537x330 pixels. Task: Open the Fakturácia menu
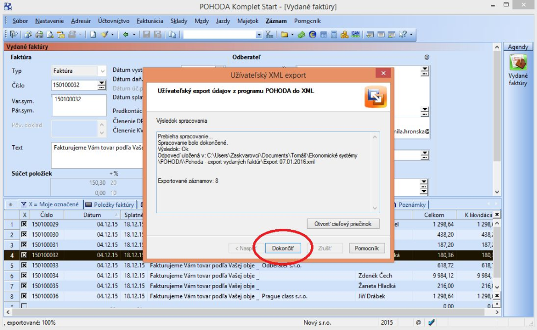(150, 21)
